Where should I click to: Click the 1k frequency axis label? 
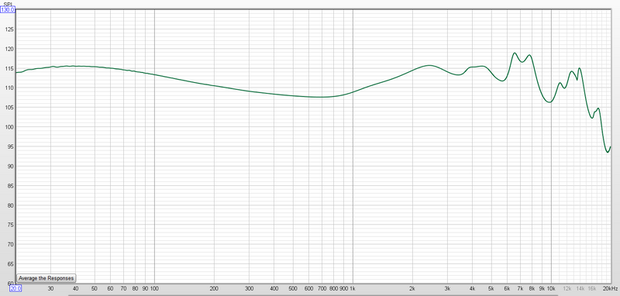point(353,288)
